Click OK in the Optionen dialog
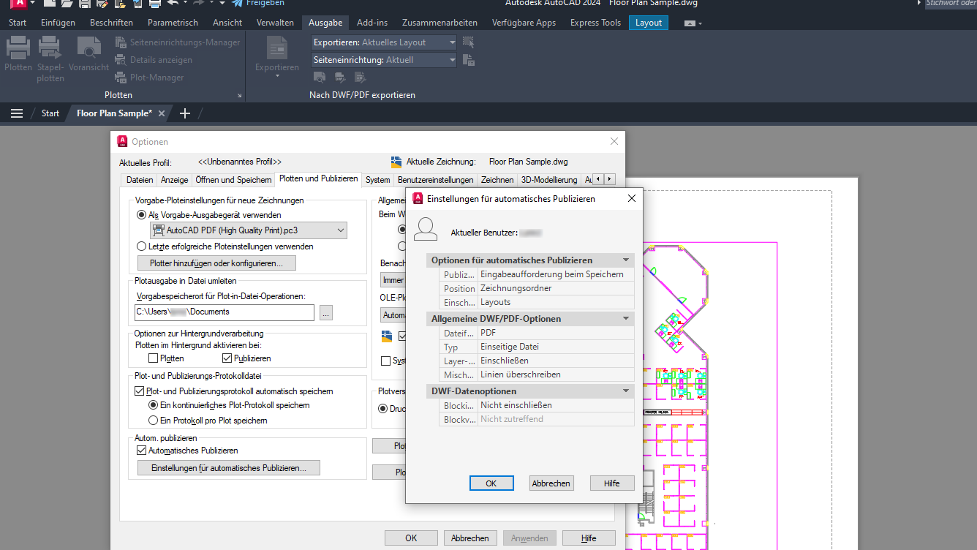This screenshot has width=977, height=550. (x=411, y=538)
